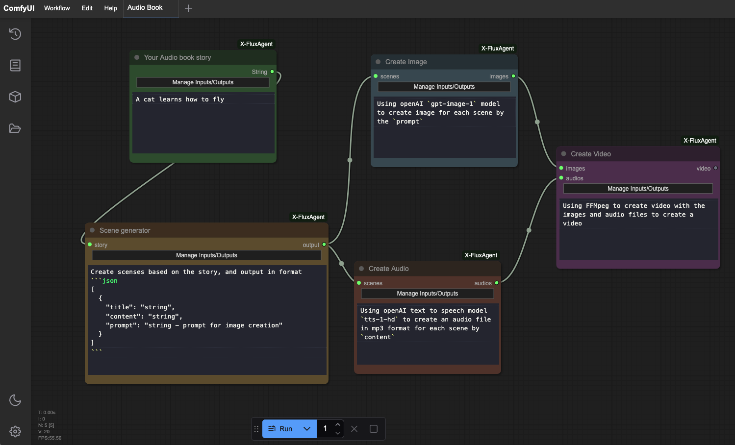The image size is (735, 445).
Task: Open the workflows folder icon
Action: [15, 128]
